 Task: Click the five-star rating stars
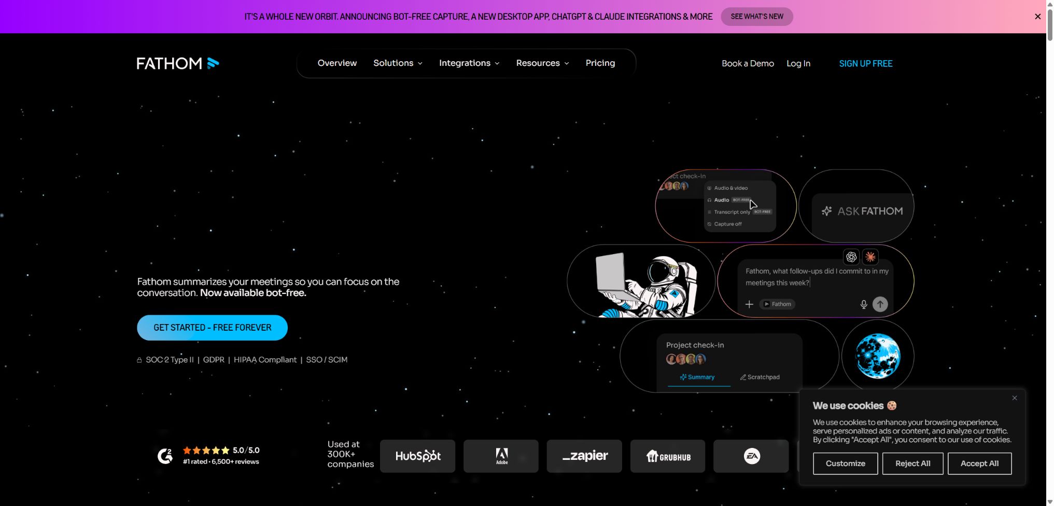click(x=206, y=451)
